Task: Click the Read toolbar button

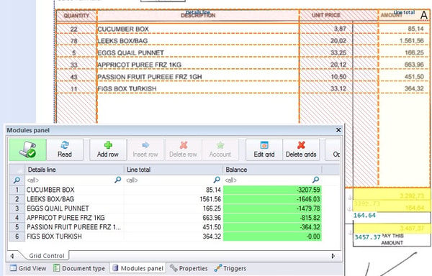Action: coord(65,149)
